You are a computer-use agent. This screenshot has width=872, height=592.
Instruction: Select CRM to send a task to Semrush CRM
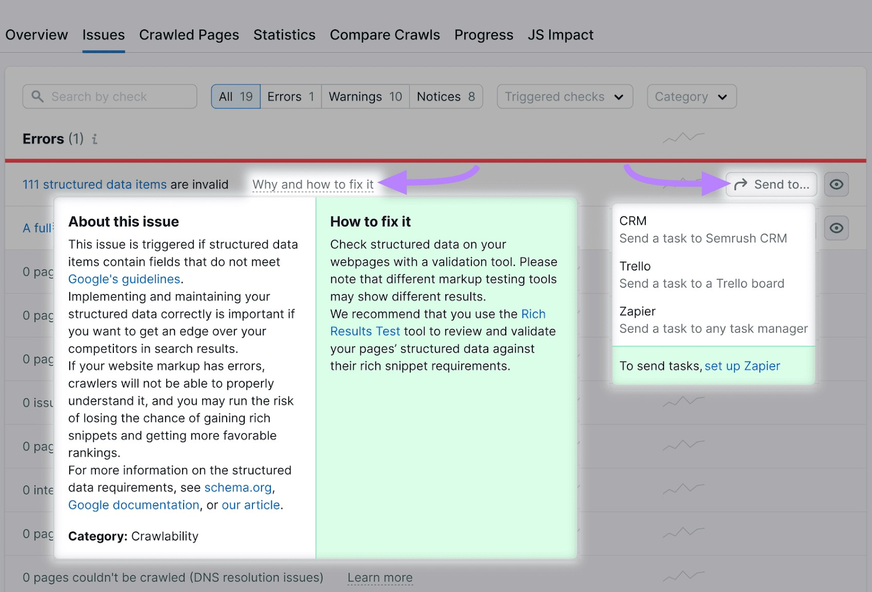tap(703, 229)
